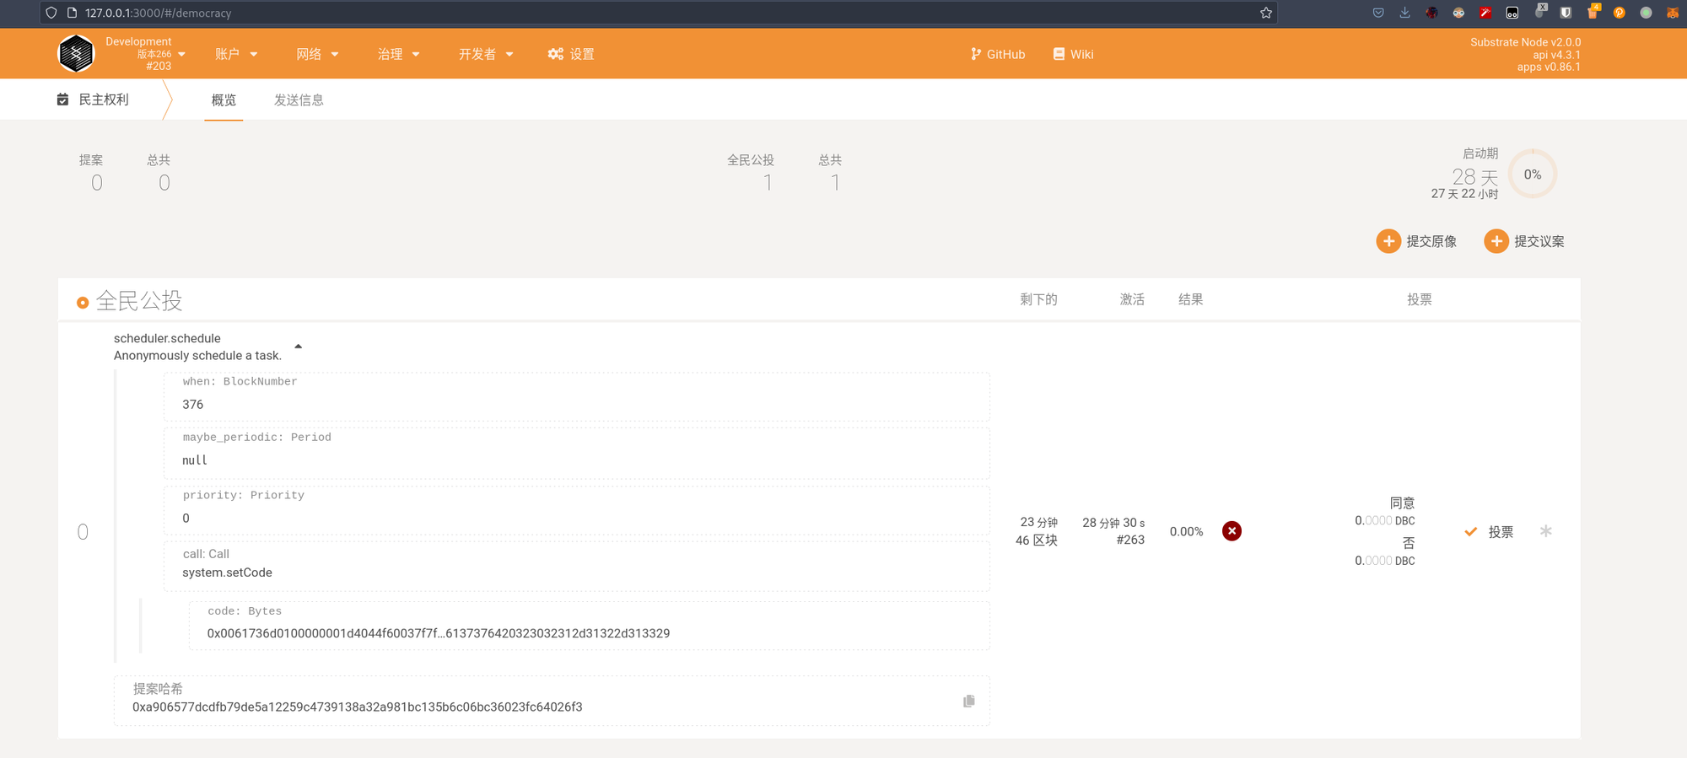Viewport: 1687px width, 758px height.
Task: Open the GitHub link
Action: point(998,54)
